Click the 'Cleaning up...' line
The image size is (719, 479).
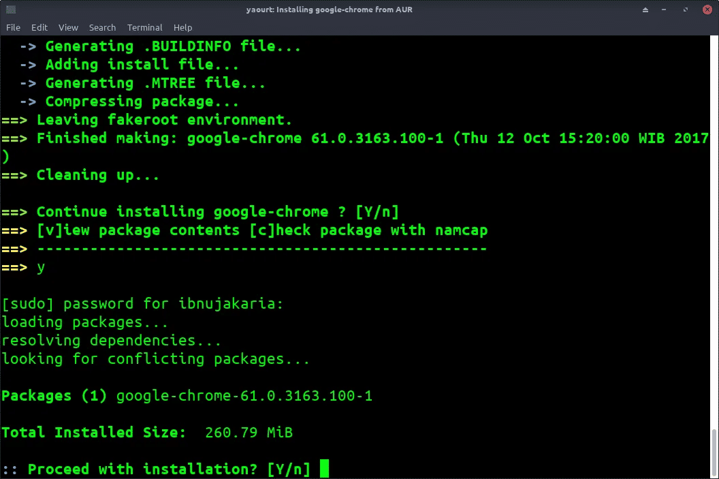pyautogui.click(x=80, y=175)
